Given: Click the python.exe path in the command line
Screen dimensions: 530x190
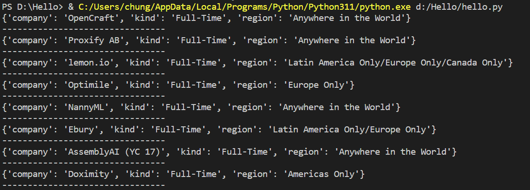Looking at the screenshot, I should pyautogui.click(x=244, y=7).
